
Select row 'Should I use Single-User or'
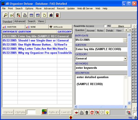[37, 40]
